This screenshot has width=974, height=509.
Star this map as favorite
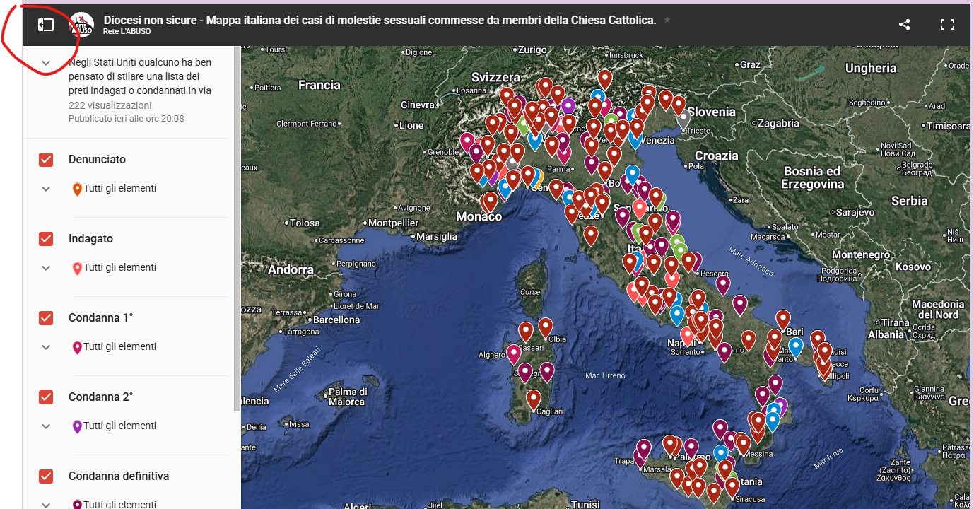(667, 21)
